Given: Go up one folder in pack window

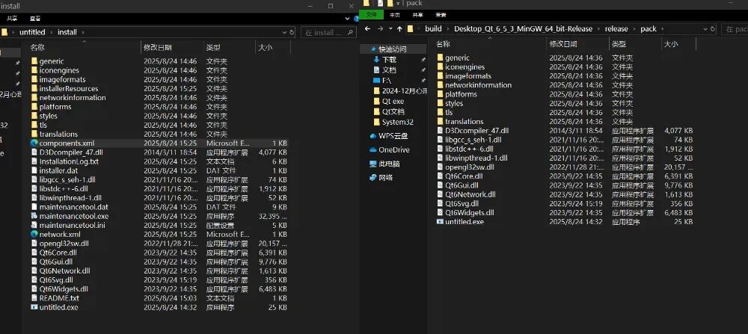Looking at the screenshot, I should coord(399,28).
